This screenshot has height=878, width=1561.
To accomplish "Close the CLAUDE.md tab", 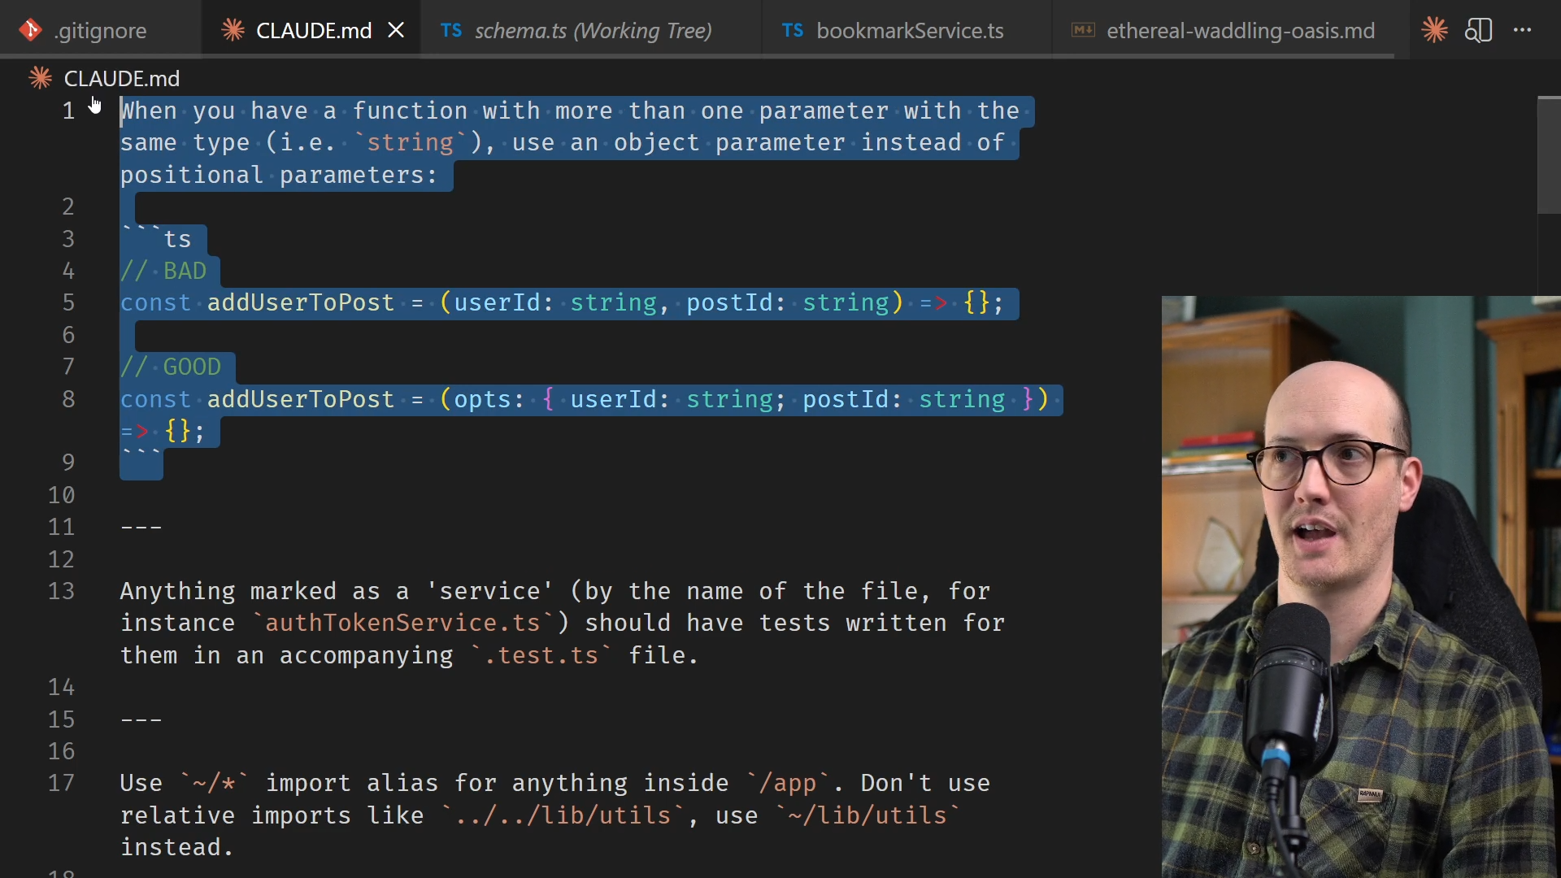I will coord(396,30).
